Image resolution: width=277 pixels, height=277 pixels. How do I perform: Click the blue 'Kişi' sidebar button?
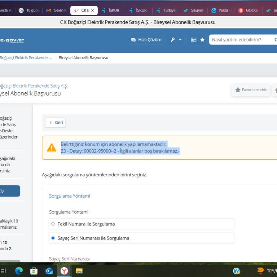coord(10,191)
